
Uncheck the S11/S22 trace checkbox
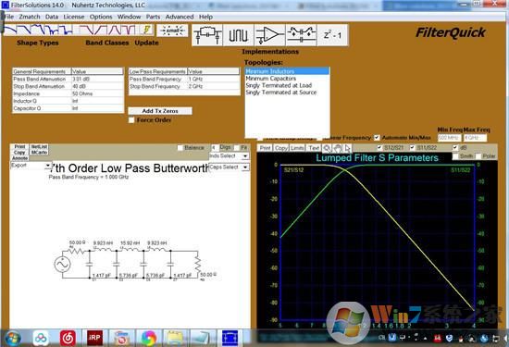(x=412, y=148)
